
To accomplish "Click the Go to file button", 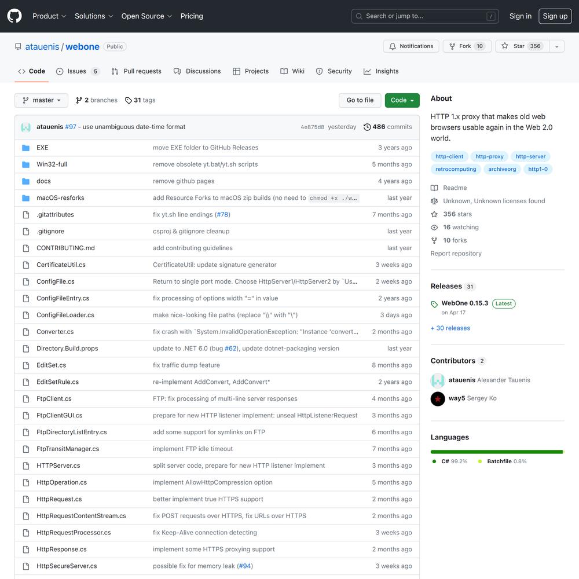I will click(360, 100).
